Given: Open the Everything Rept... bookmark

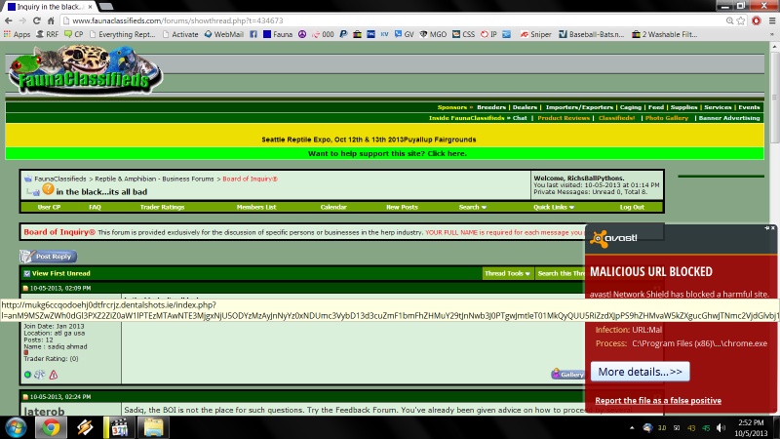Looking at the screenshot, I should (123, 34).
